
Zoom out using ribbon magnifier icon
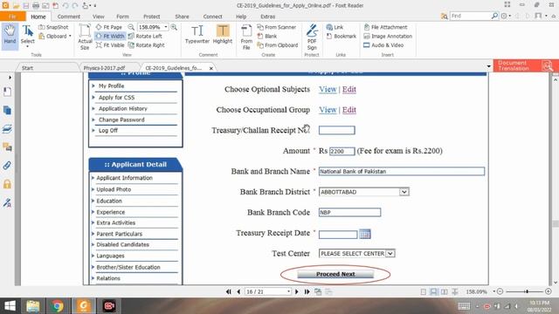[131, 27]
